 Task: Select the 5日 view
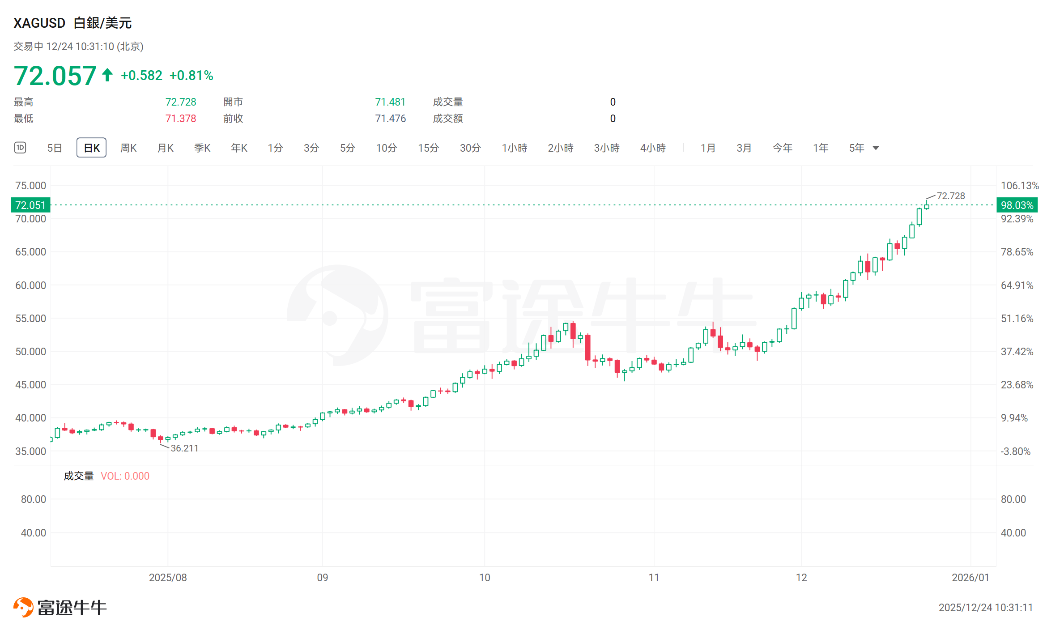[55, 148]
